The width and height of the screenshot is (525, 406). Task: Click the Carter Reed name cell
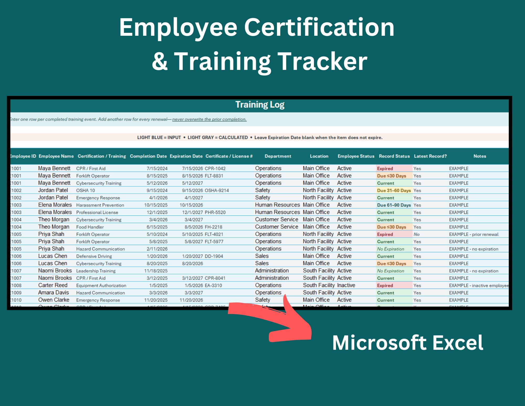click(x=53, y=285)
